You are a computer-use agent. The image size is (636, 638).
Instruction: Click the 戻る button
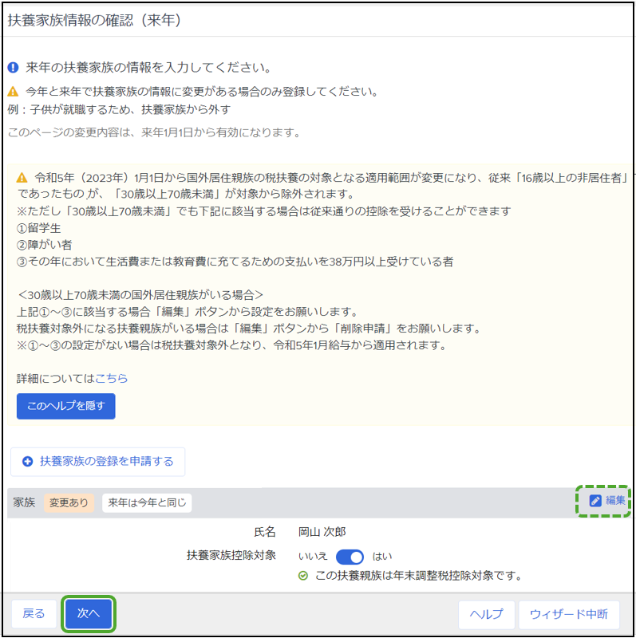[x=34, y=613]
